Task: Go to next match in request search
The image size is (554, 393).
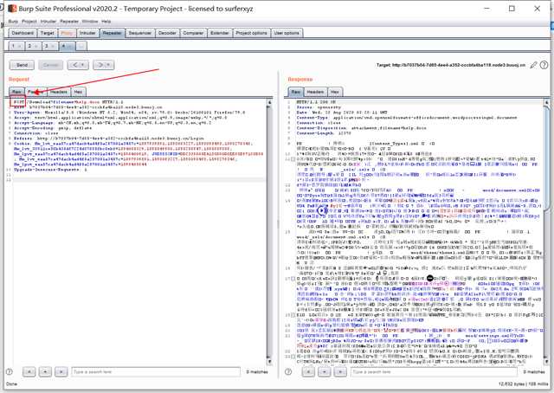Action: [x=61, y=372]
